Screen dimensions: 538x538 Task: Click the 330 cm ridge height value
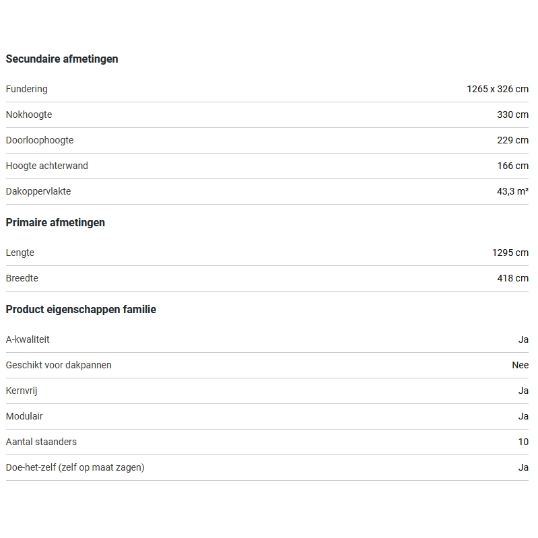pos(512,114)
